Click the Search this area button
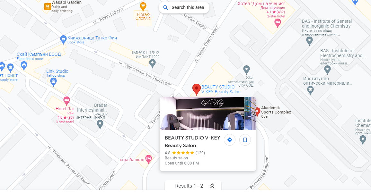This screenshot has width=371, height=194. pos(184,8)
